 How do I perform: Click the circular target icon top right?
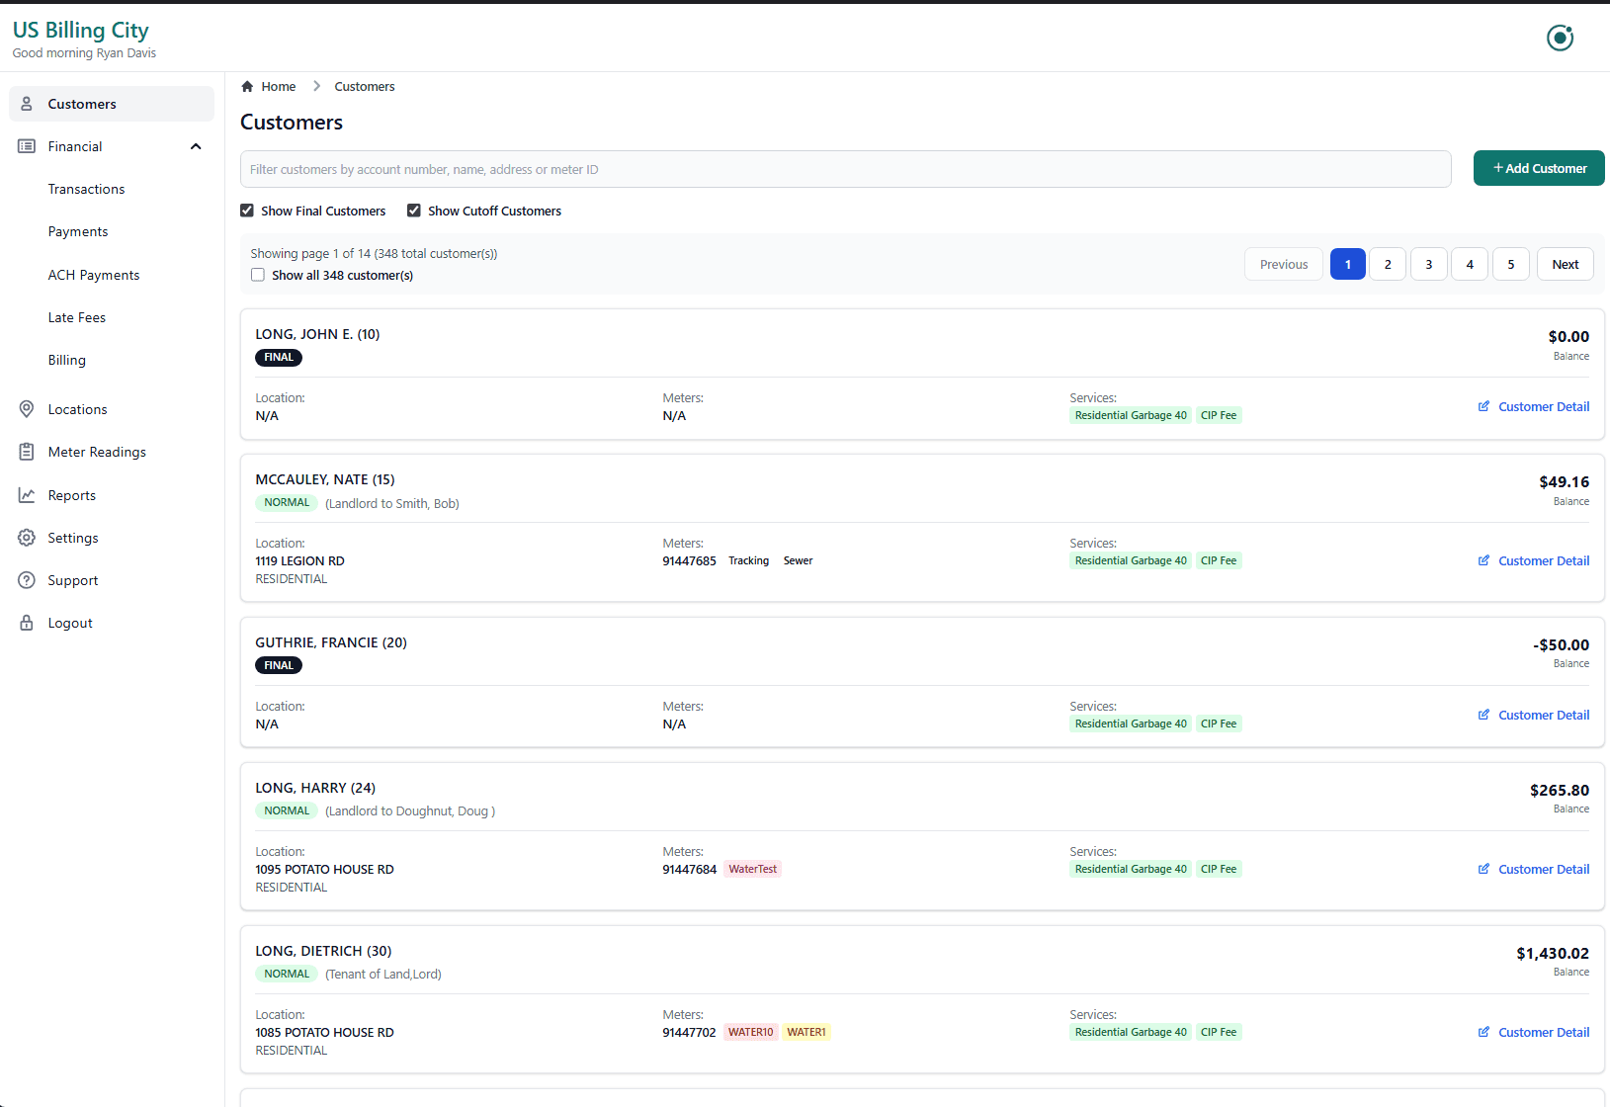tap(1560, 38)
